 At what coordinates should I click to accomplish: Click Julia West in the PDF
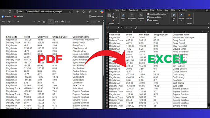coord(78,88)
